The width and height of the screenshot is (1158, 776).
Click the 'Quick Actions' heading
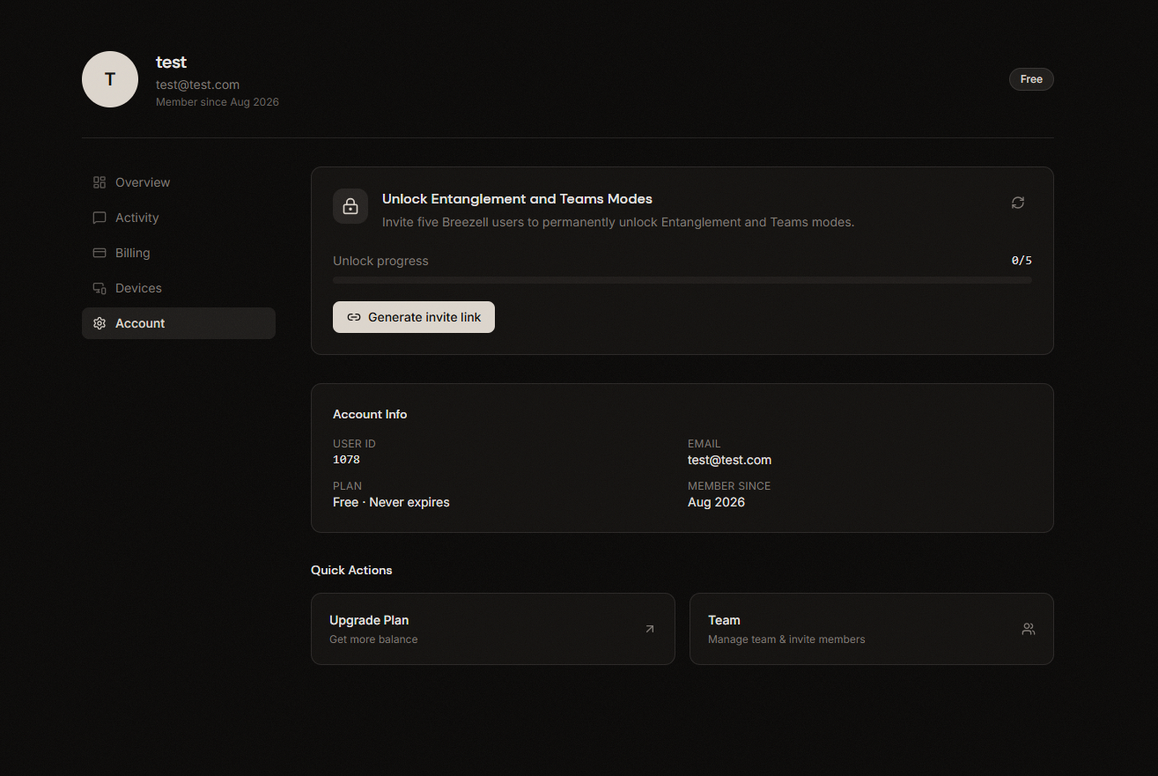point(351,570)
